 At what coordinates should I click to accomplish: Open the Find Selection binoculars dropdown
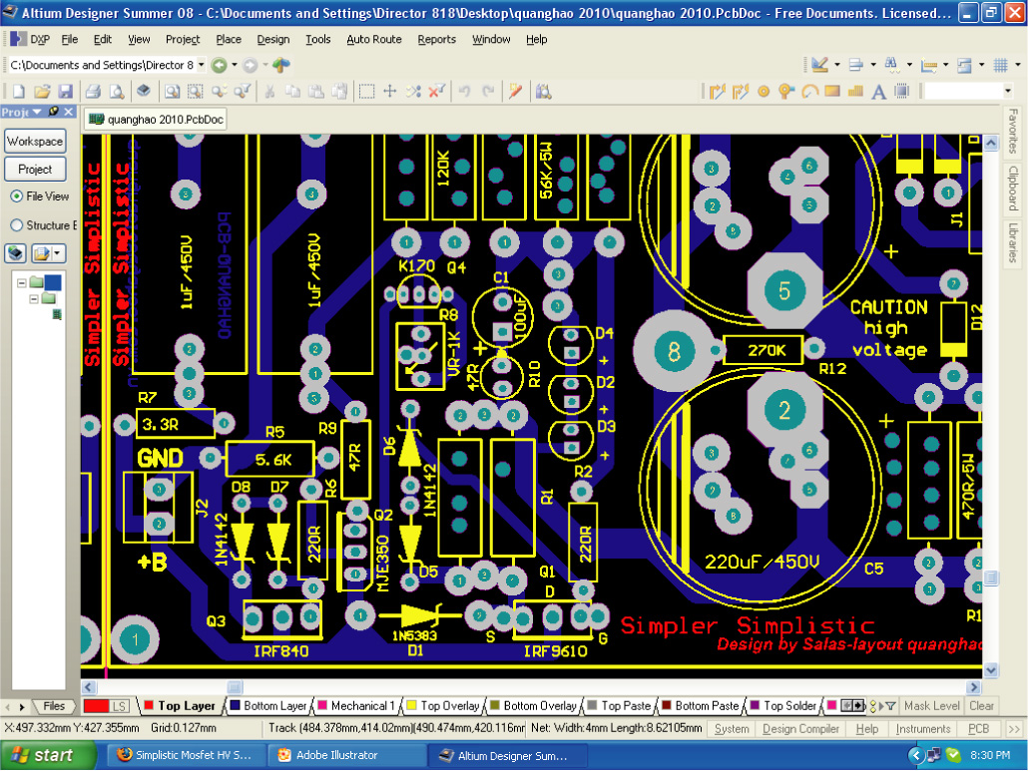tap(909, 65)
